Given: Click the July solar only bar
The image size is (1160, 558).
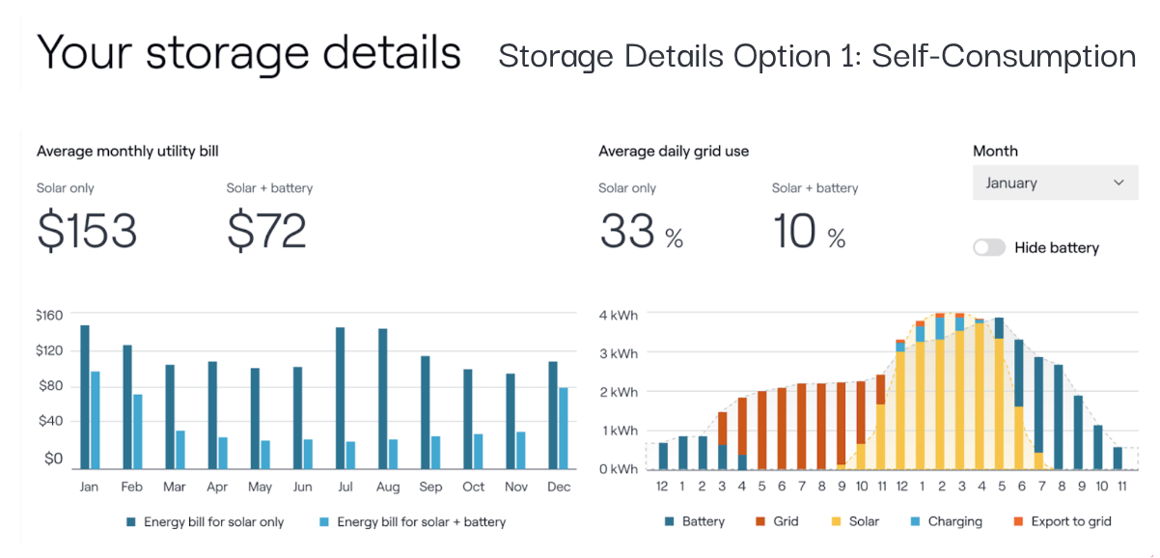Looking at the screenshot, I should [x=341, y=397].
